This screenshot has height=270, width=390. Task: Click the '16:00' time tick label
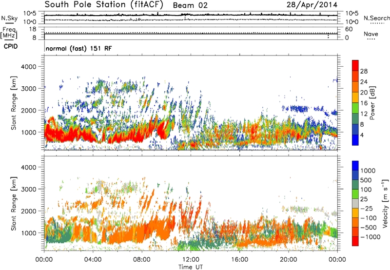coord(239,260)
